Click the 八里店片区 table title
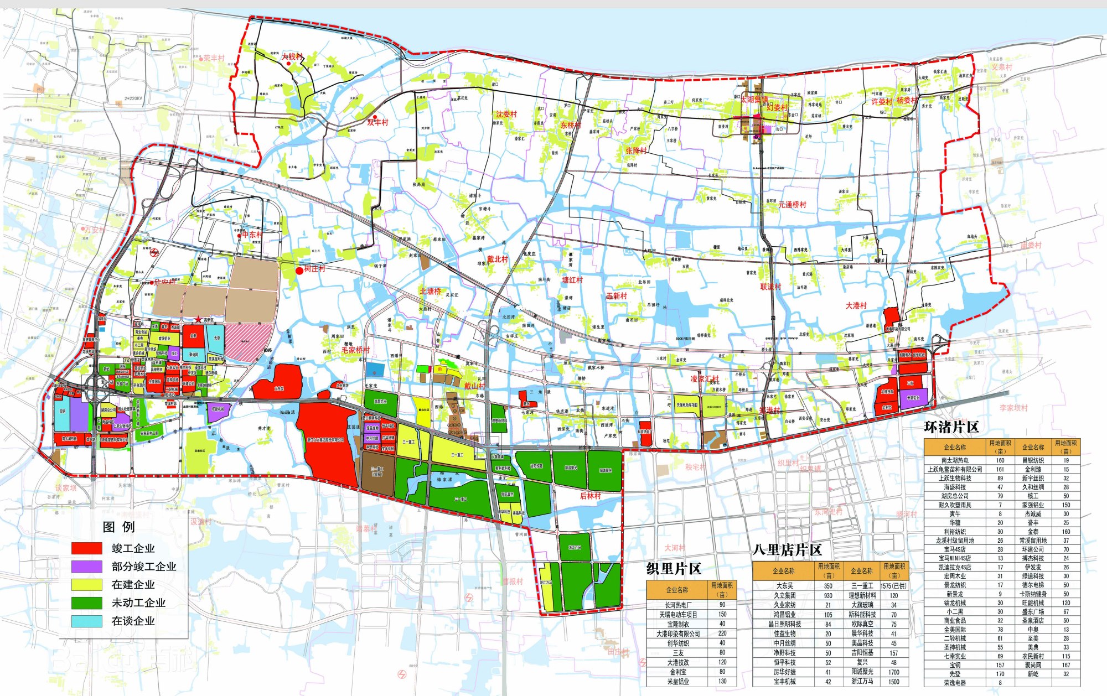Screen dimensions: 1107x696 coord(787,549)
